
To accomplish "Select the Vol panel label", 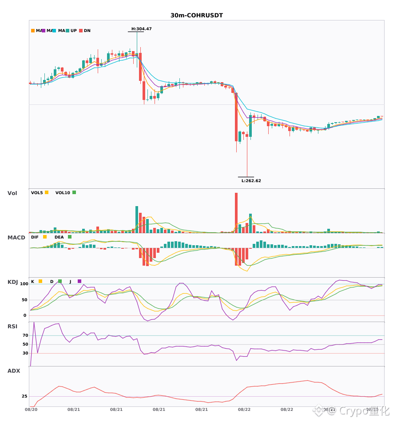I will click(12, 193).
